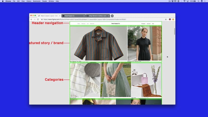Screen dimensions: 208x117
Task: Open Spotlight search in the menu bar
Action: tap(198, 1)
